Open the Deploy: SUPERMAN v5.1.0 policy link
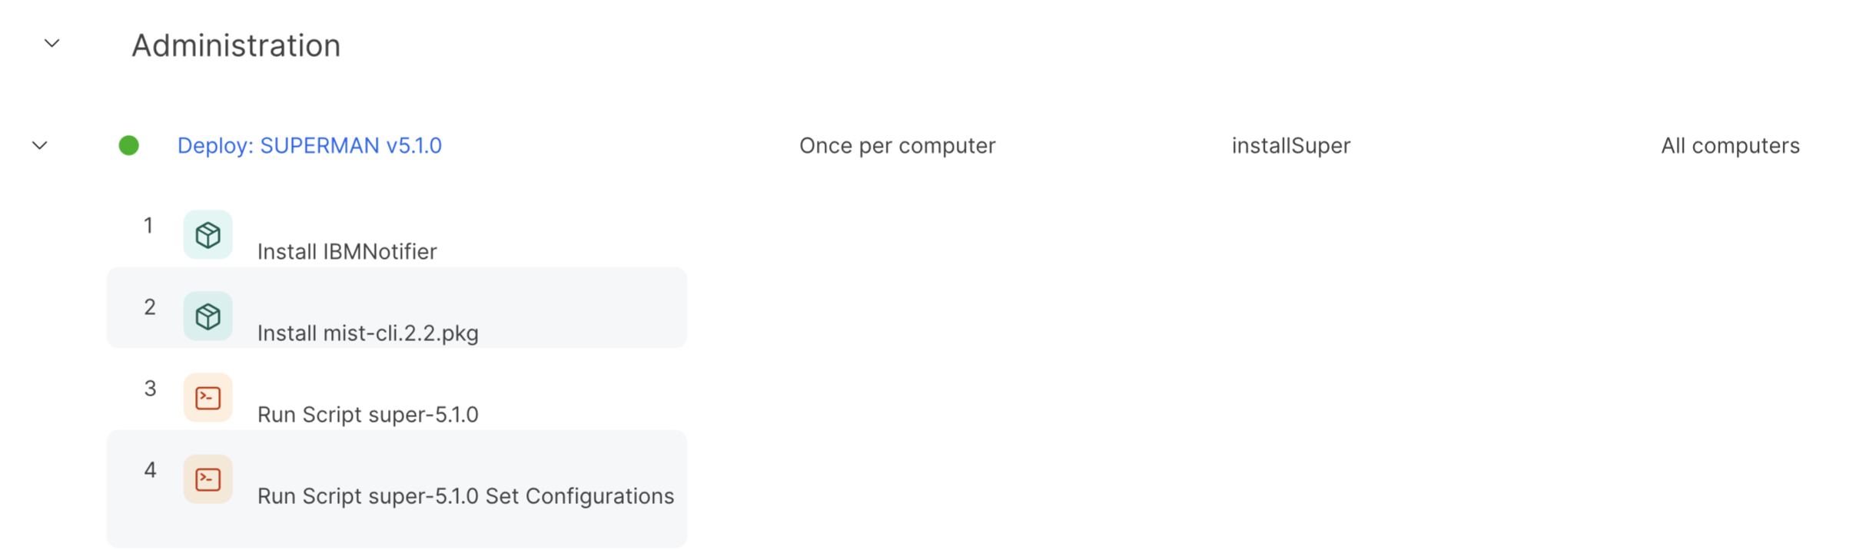 (309, 145)
